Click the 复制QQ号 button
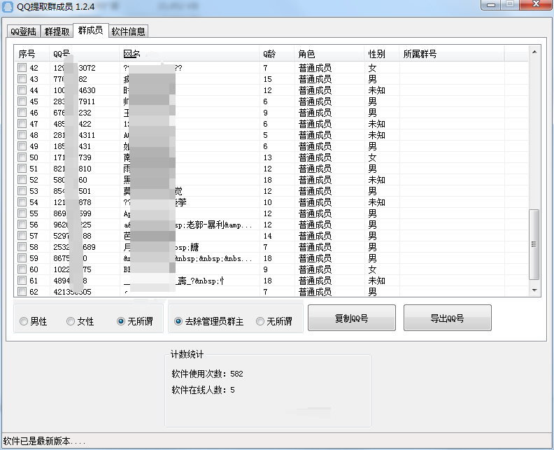Viewport: 554px width, 450px height. 352,318
